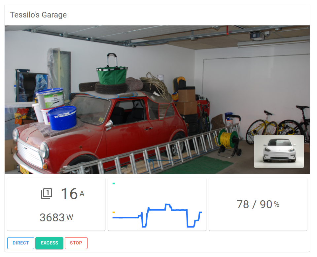Click the 16 A current value
This screenshot has width=317, height=257.
pyautogui.click(x=73, y=194)
